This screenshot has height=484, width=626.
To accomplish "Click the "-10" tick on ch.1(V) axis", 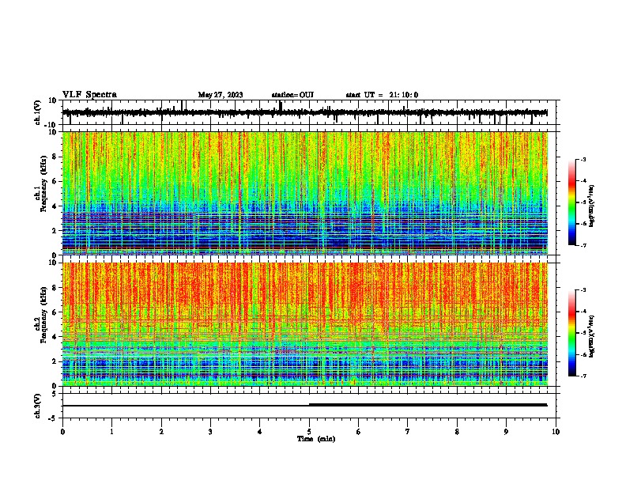I will pyautogui.click(x=51, y=125).
